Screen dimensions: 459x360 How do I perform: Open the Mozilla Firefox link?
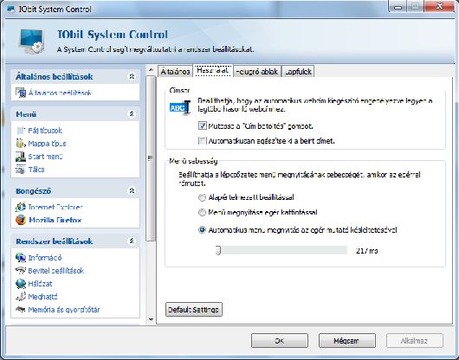click(x=55, y=220)
